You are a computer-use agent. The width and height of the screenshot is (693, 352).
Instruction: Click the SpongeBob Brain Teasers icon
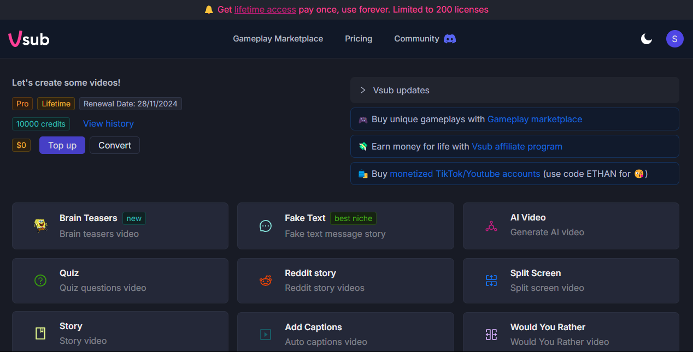[x=40, y=225]
